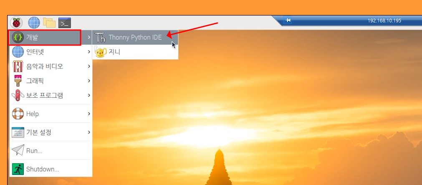Launch Thonny Python IDE from submenu

135,38
